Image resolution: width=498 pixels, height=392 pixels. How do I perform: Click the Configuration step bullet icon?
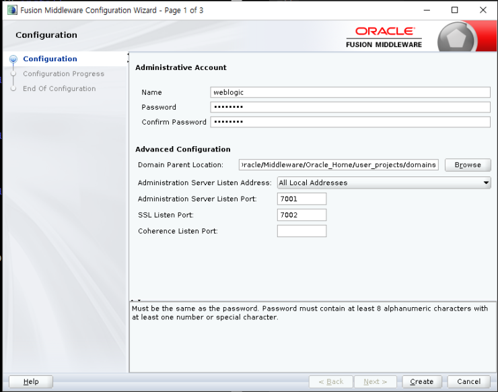click(x=13, y=59)
